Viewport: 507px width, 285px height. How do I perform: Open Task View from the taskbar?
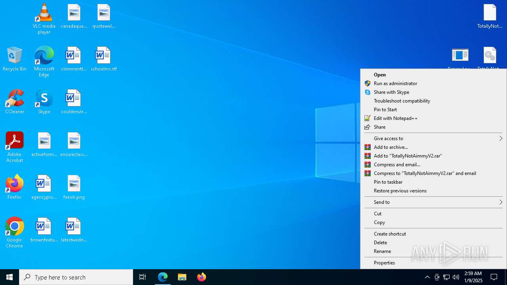click(x=143, y=277)
